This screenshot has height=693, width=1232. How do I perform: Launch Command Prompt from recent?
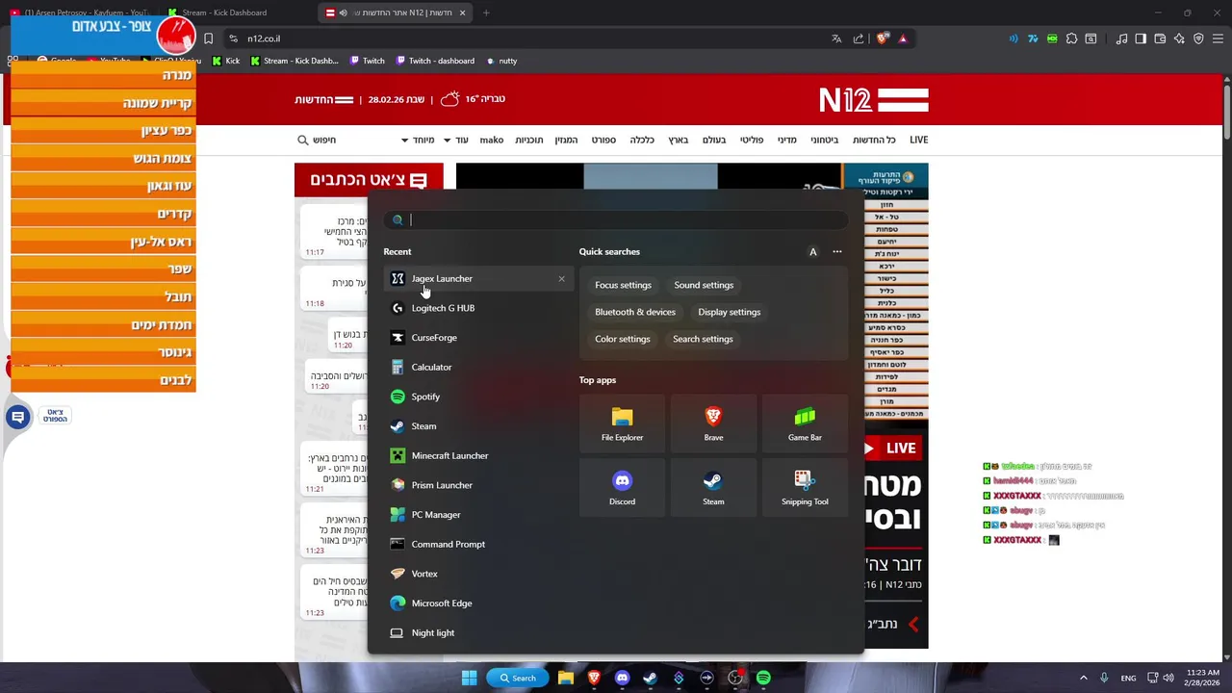tap(478, 544)
